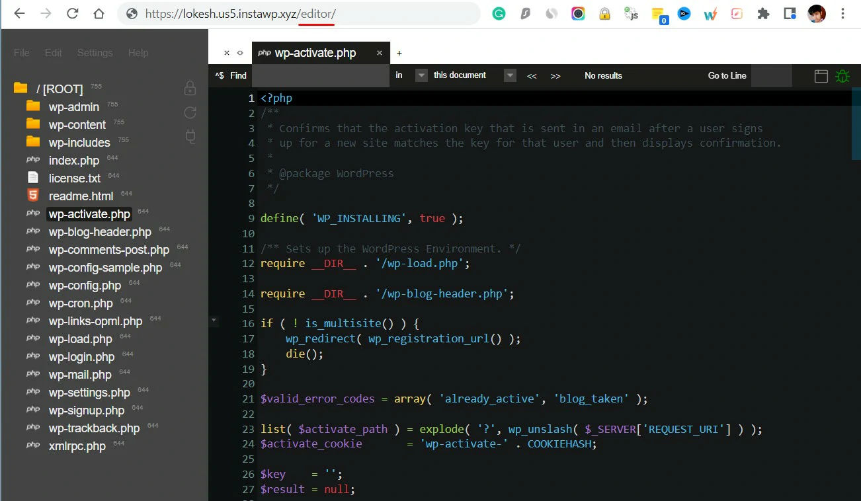Click the Find text field
Image resolution: width=861 pixels, height=501 pixels.
320,75
